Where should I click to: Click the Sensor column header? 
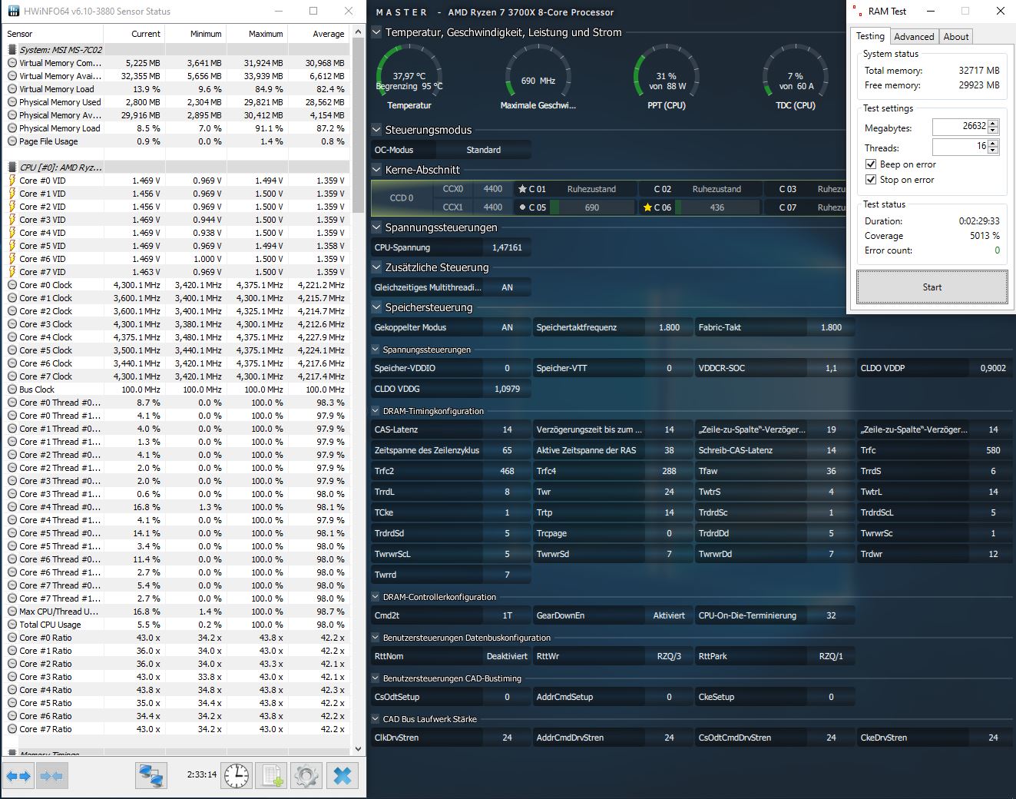click(x=53, y=34)
